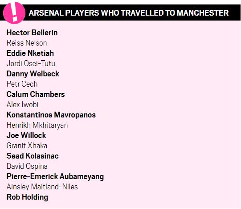This screenshot has height=209, width=241.
Task: Click the headline 'Arsenal players who travelled to Manchester'
Action: coord(129,13)
